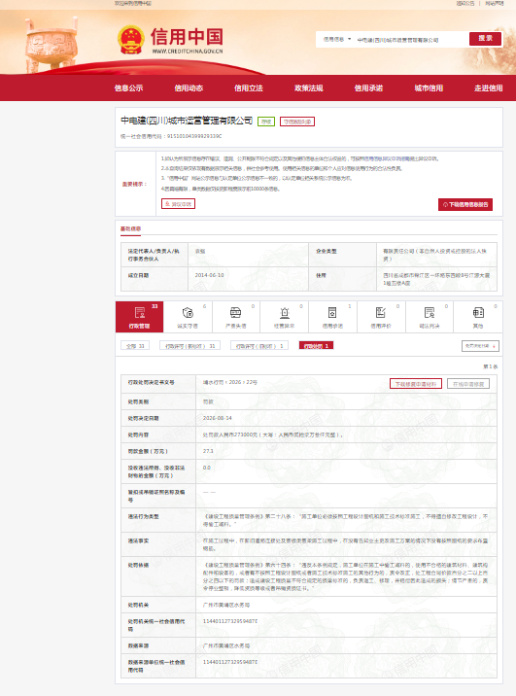Image resolution: width=516 pixels, height=696 pixels.
Task: Open the 信用立法 navigation menu
Action: point(249,87)
